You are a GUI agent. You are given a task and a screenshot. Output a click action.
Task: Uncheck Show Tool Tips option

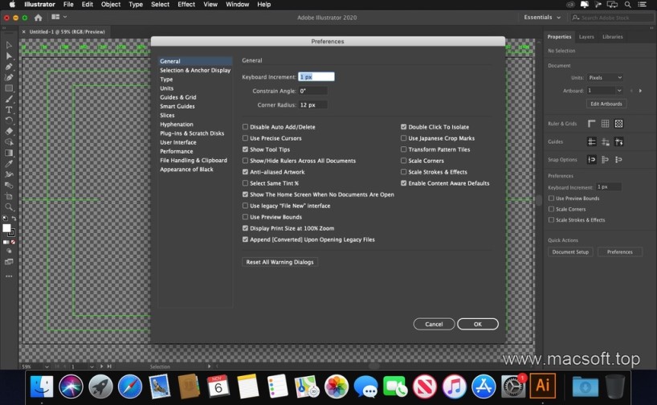[246, 149]
